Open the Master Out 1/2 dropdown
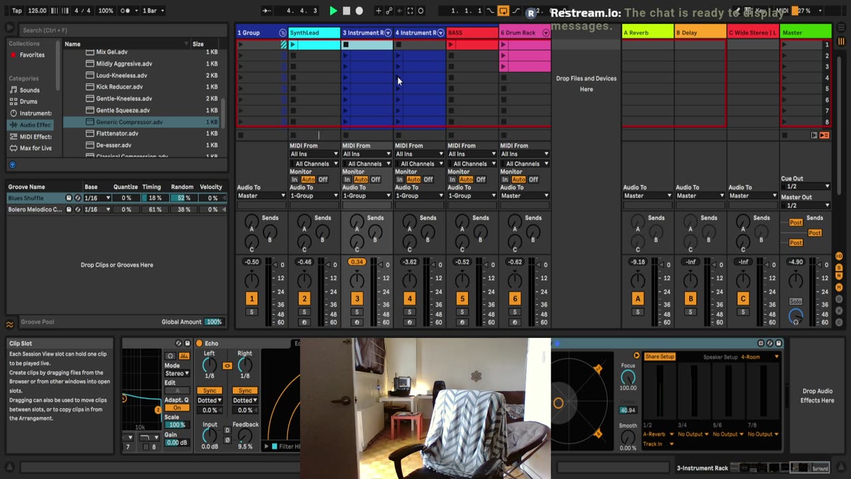Image resolution: width=851 pixels, height=479 pixels. [805, 206]
